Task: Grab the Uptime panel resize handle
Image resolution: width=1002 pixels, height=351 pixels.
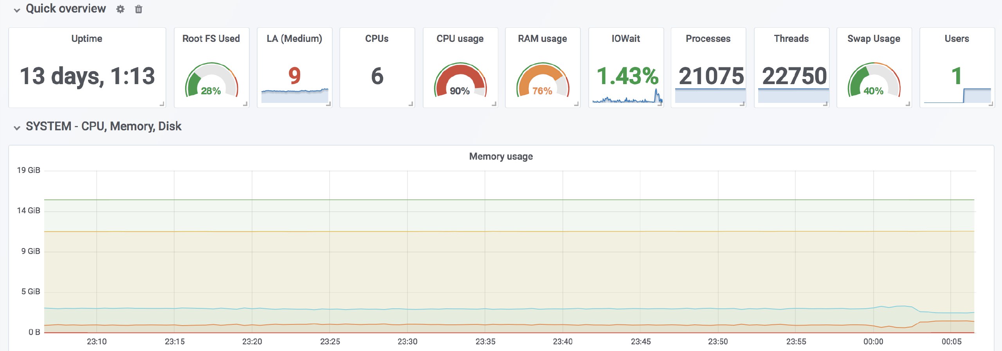Action: (162, 104)
